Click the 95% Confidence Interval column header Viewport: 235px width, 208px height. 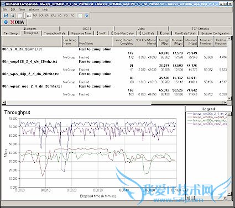point(146,42)
